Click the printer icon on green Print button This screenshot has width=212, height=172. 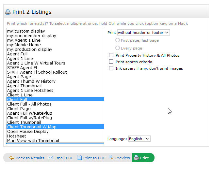[136, 158]
